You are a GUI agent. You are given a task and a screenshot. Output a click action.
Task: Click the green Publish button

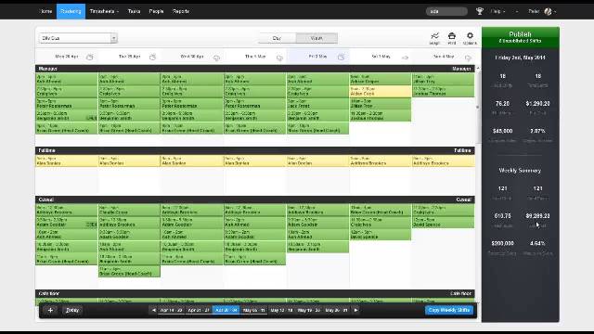(x=520, y=37)
